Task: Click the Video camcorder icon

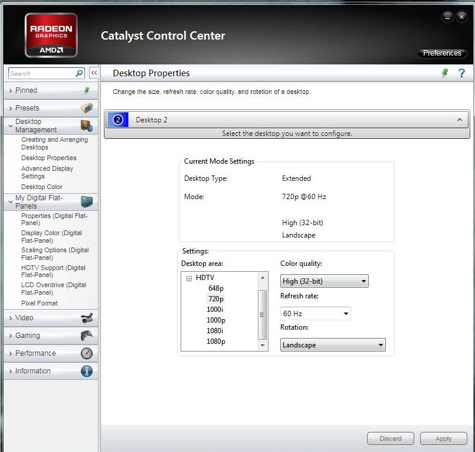Action: pyautogui.click(x=87, y=318)
